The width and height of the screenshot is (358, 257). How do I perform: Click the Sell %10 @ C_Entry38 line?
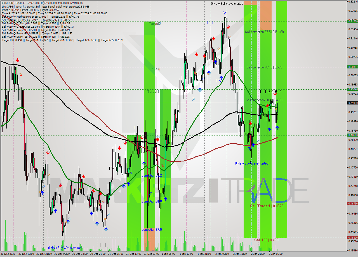[37, 20]
